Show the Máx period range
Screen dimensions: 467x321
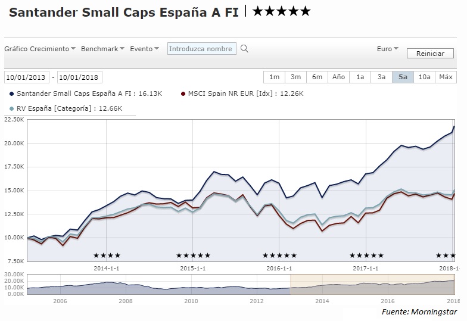click(446, 77)
